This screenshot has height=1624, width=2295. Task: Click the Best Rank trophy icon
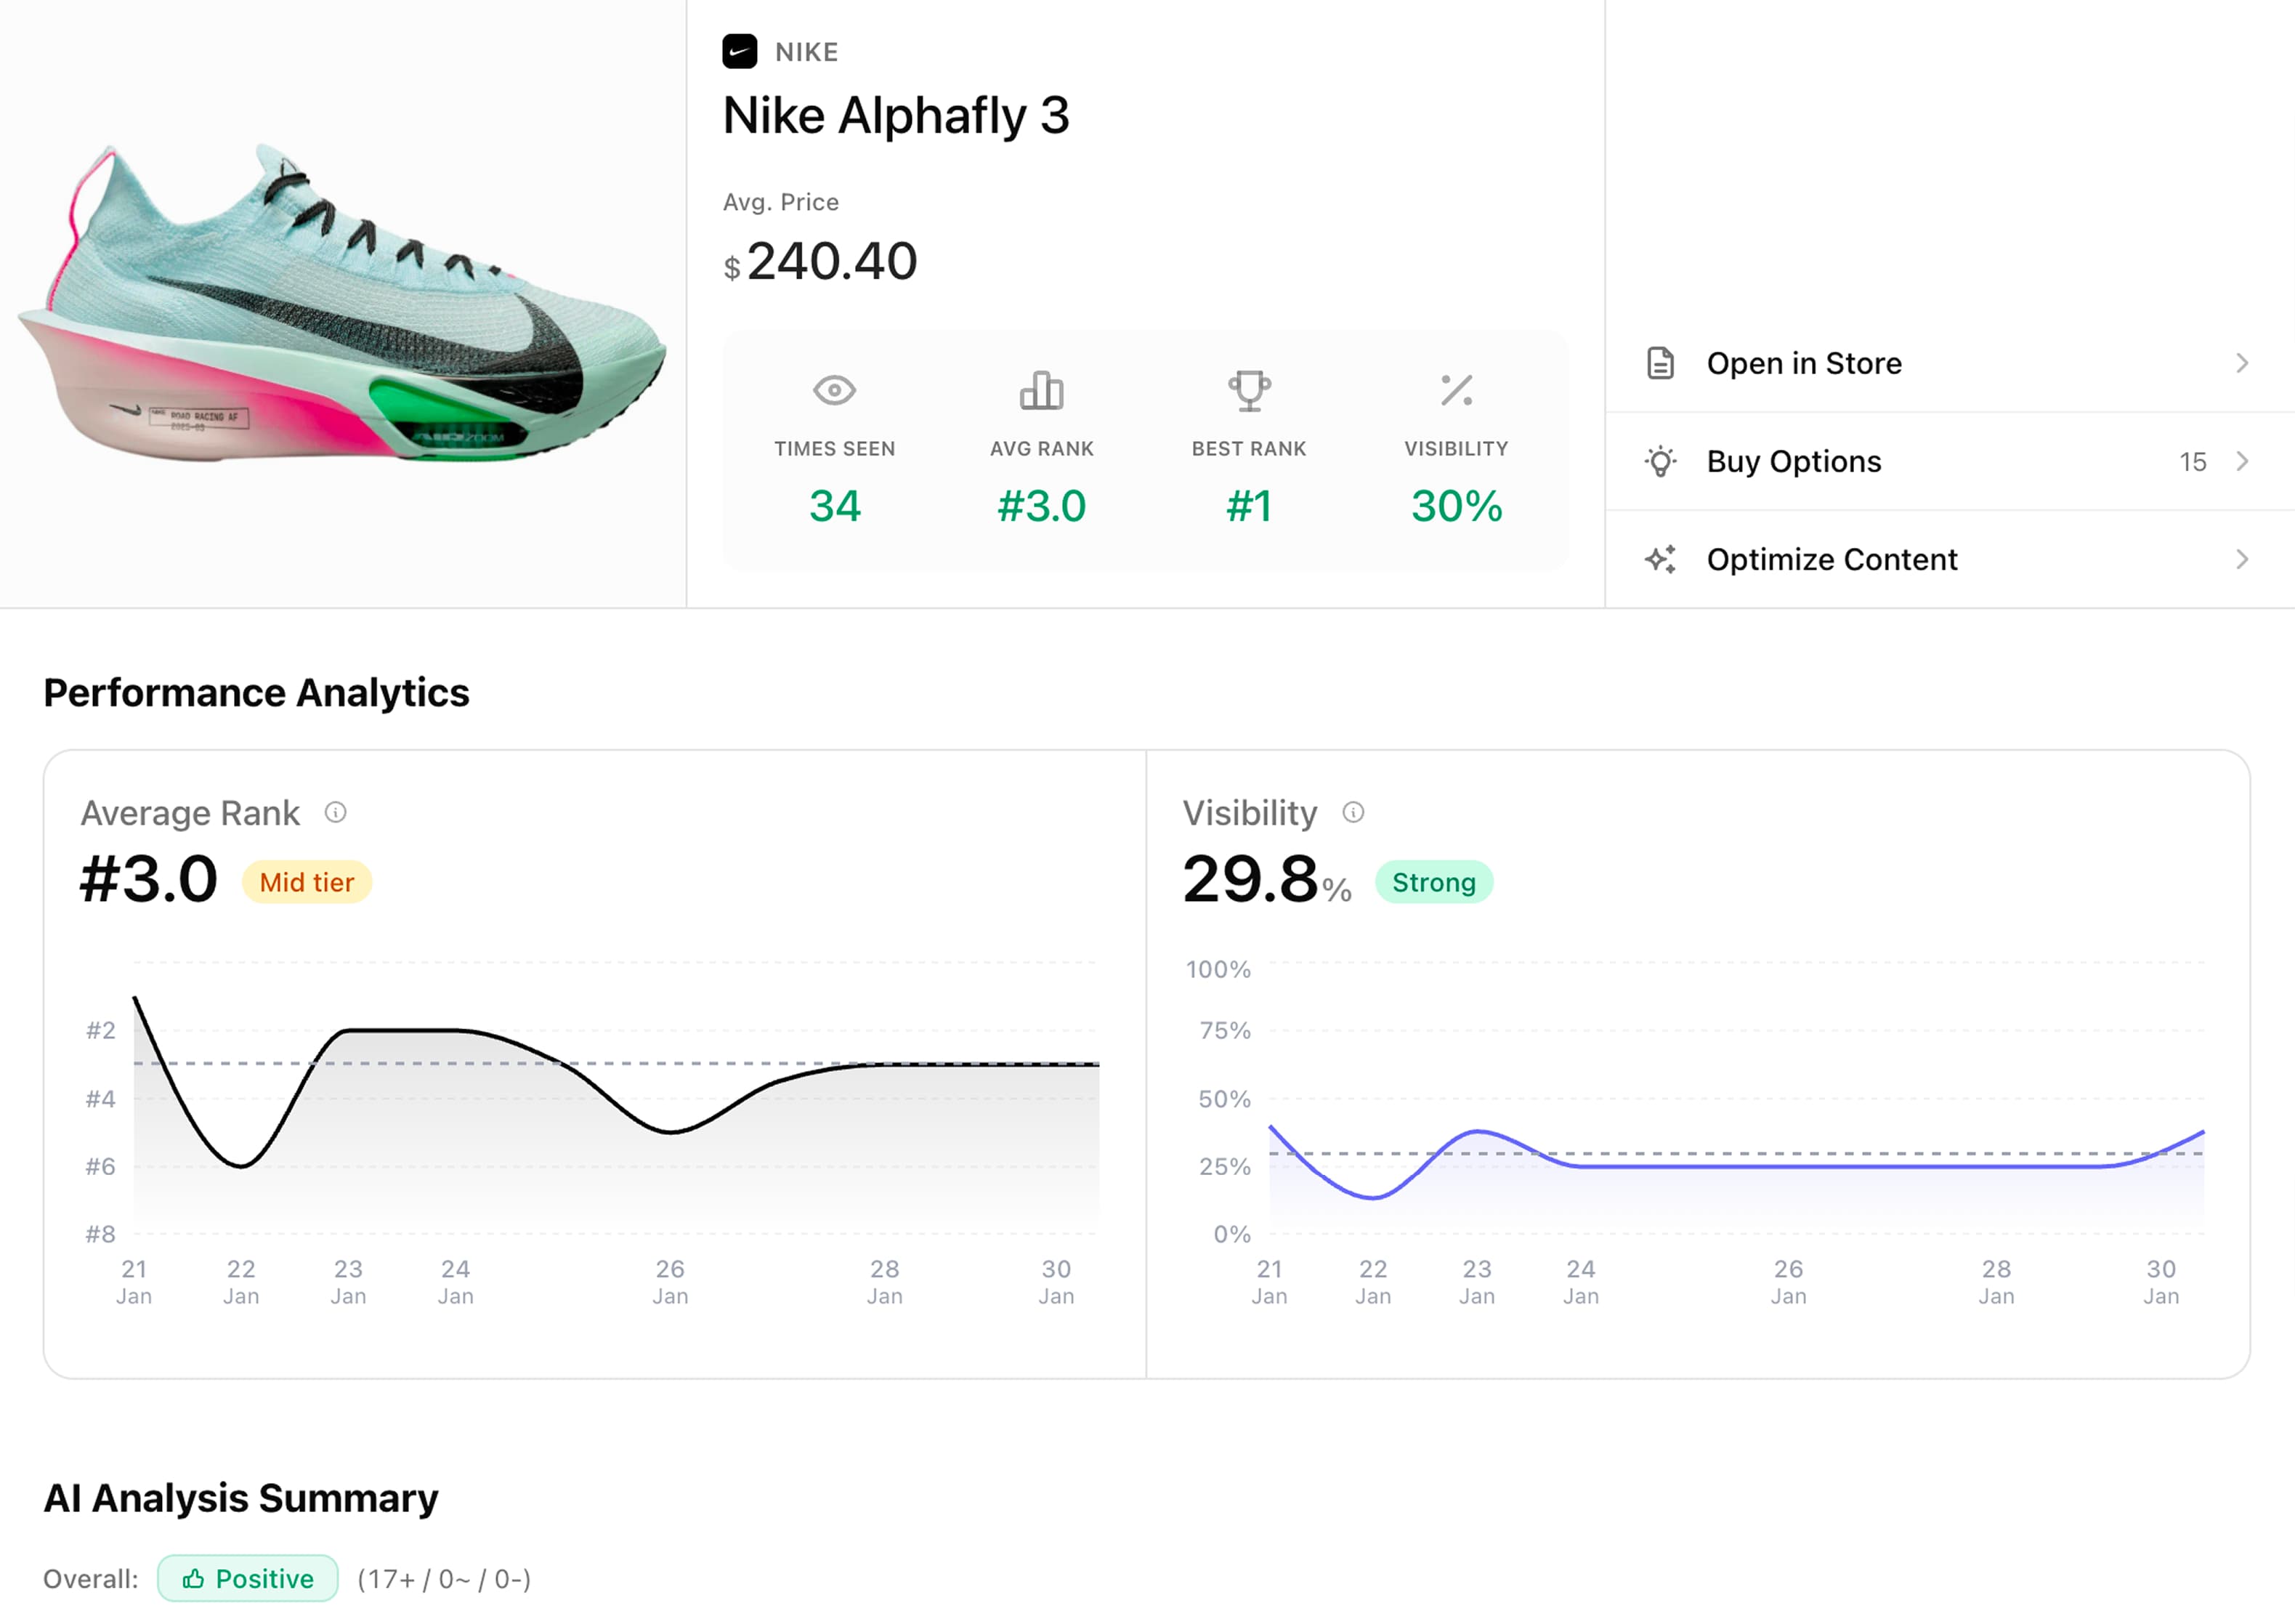[x=1248, y=391]
